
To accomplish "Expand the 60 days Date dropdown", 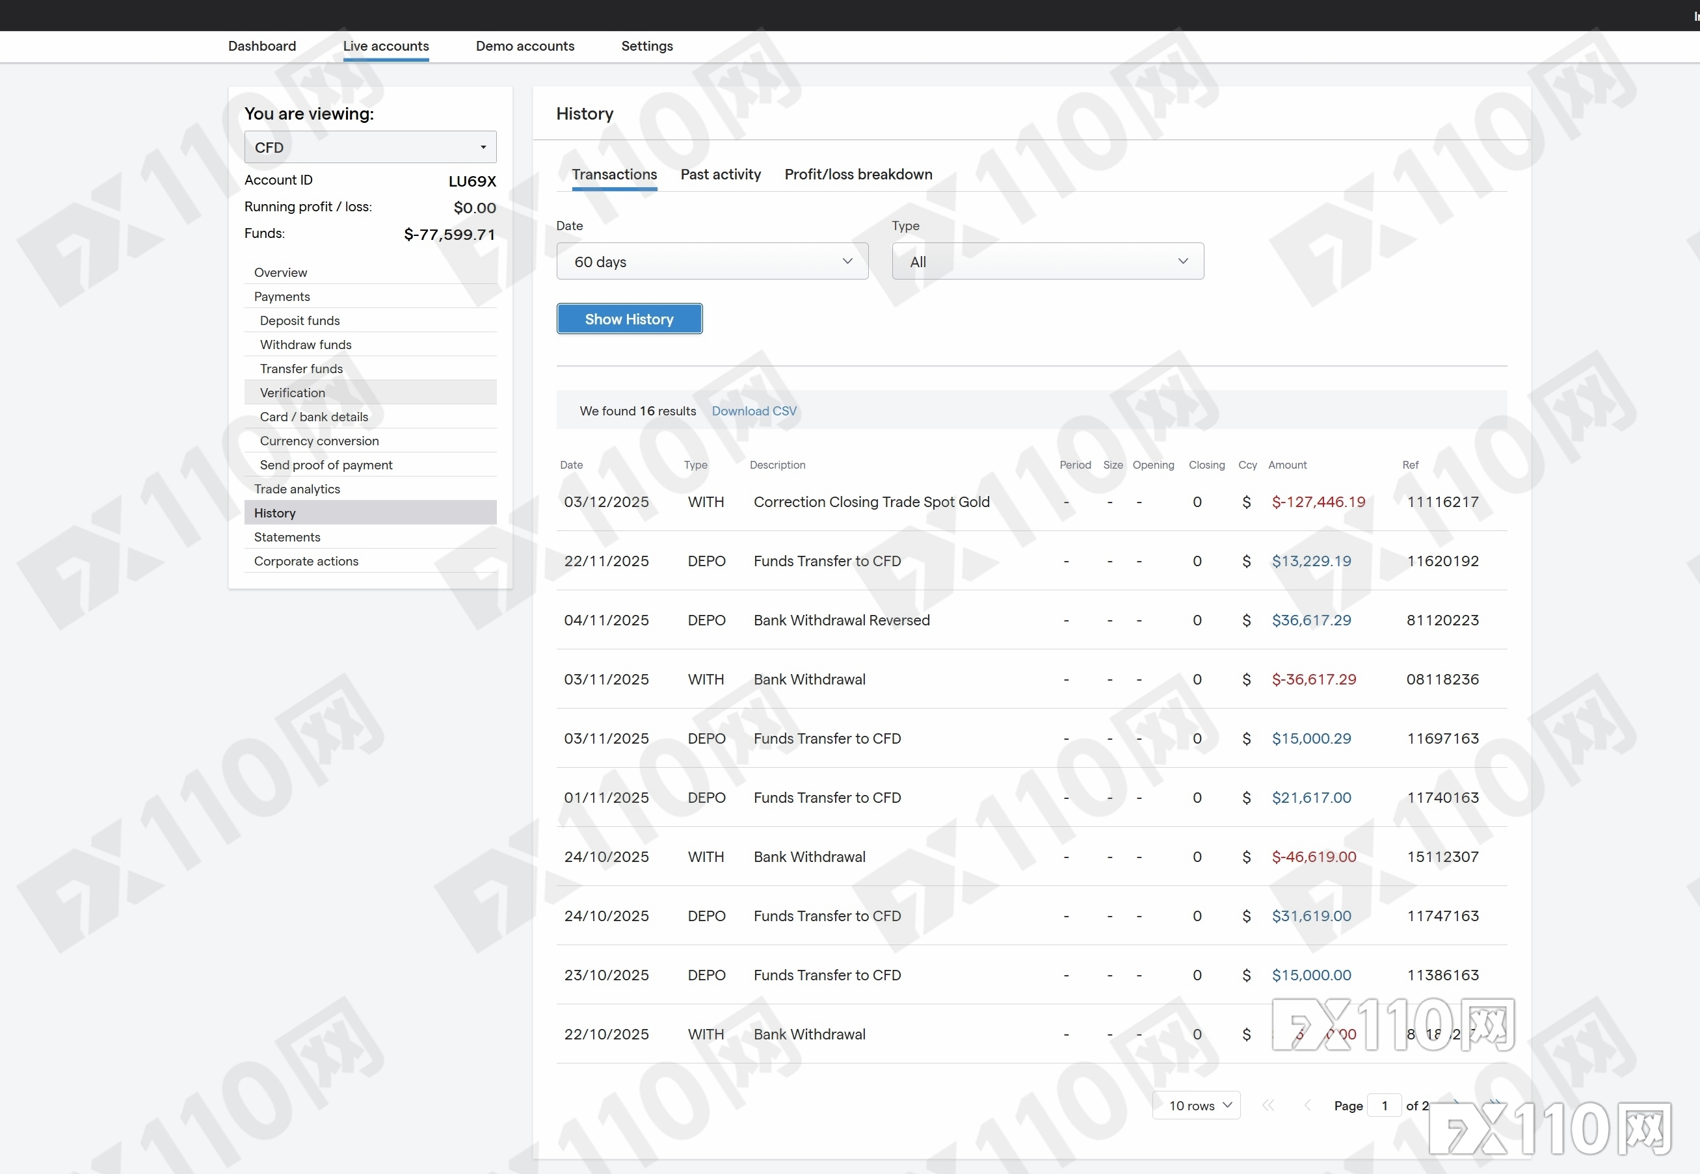I will pos(711,262).
